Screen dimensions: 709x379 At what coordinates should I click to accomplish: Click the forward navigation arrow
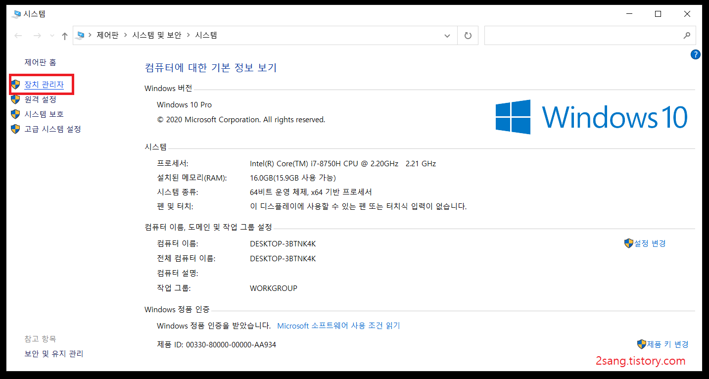click(37, 36)
